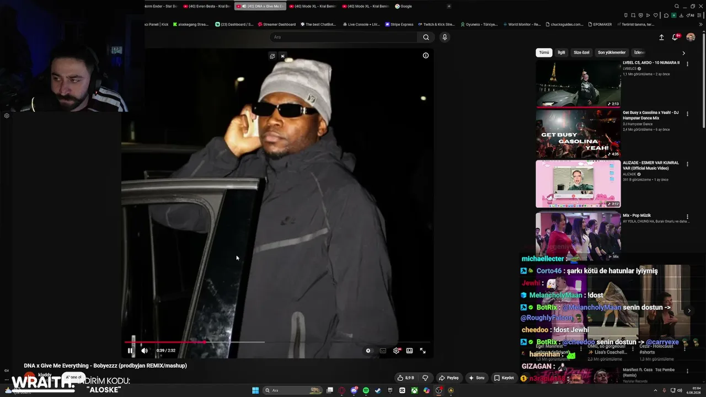Viewport: 706px width, 397px height.
Task: Open the Mix - Pop Müzik title
Action: 637,216
